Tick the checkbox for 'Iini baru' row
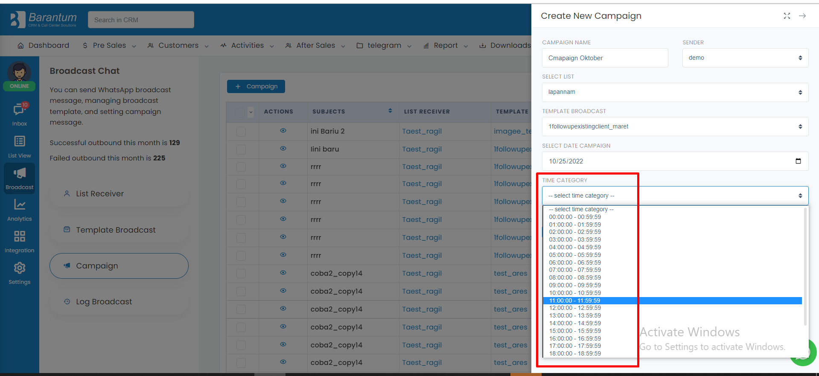Screen dimensions: 819x376 point(241,149)
